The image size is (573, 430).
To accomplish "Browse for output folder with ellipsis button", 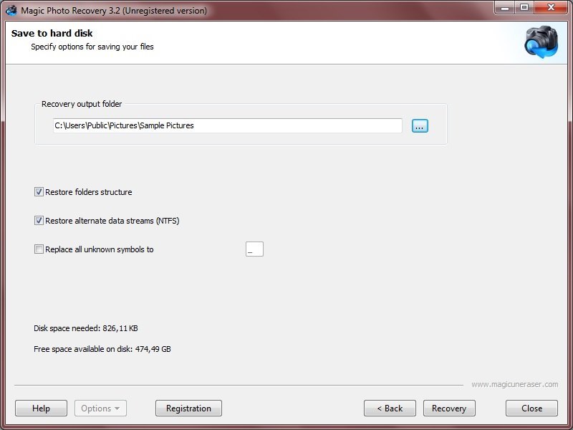I will coord(420,126).
